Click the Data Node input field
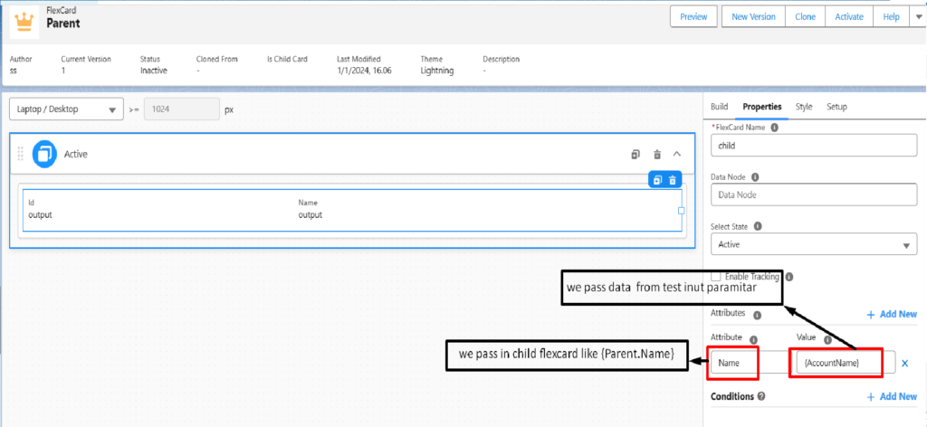This screenshot has width=927, height=427. (814, 195)
